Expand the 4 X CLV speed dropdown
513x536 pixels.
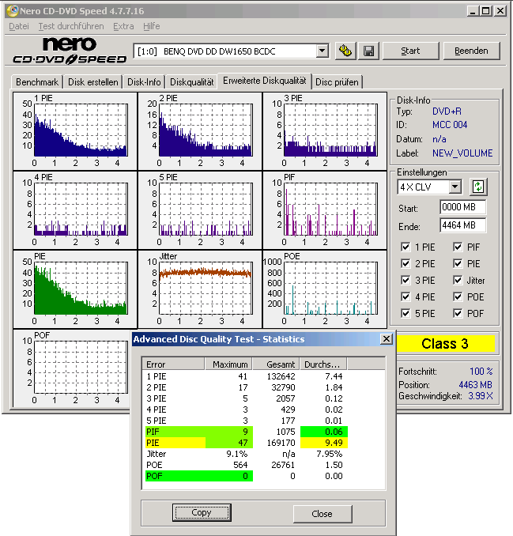455,187
